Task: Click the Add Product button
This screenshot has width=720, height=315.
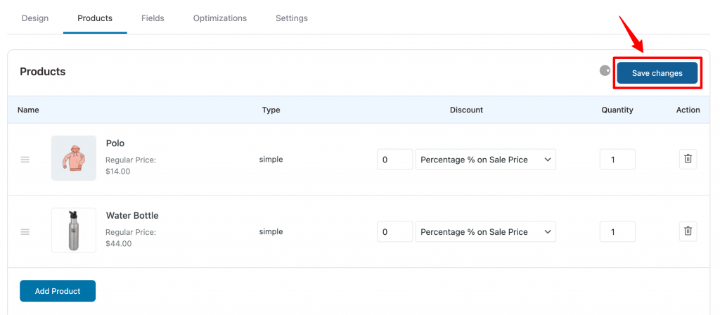Action: click(58, 291)
